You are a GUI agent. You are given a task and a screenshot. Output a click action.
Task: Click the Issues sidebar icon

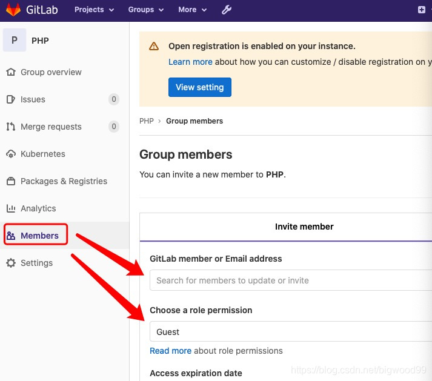click(11, 99)
